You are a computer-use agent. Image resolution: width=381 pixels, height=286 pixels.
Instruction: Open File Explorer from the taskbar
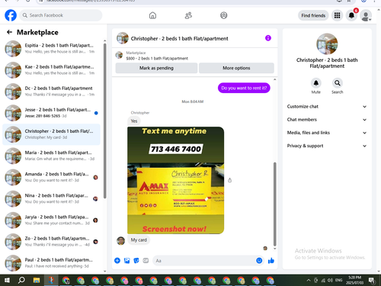coord(37,280)
